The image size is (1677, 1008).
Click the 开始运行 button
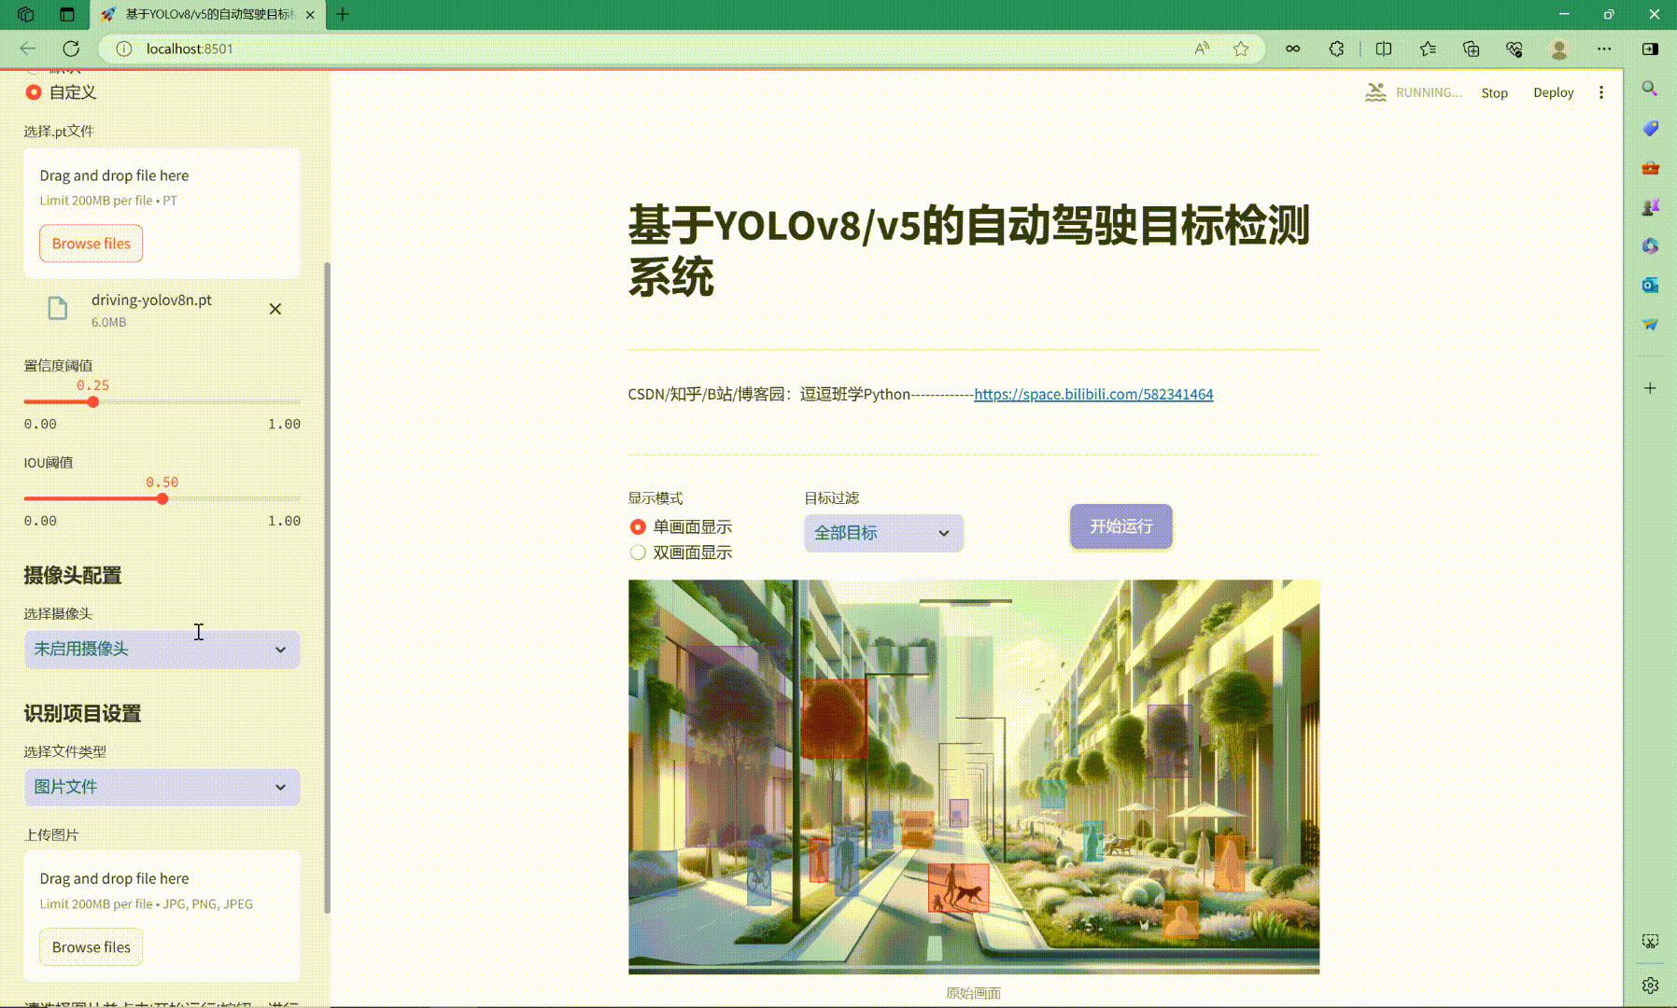pyautogui.click(x=1120, y=526)
